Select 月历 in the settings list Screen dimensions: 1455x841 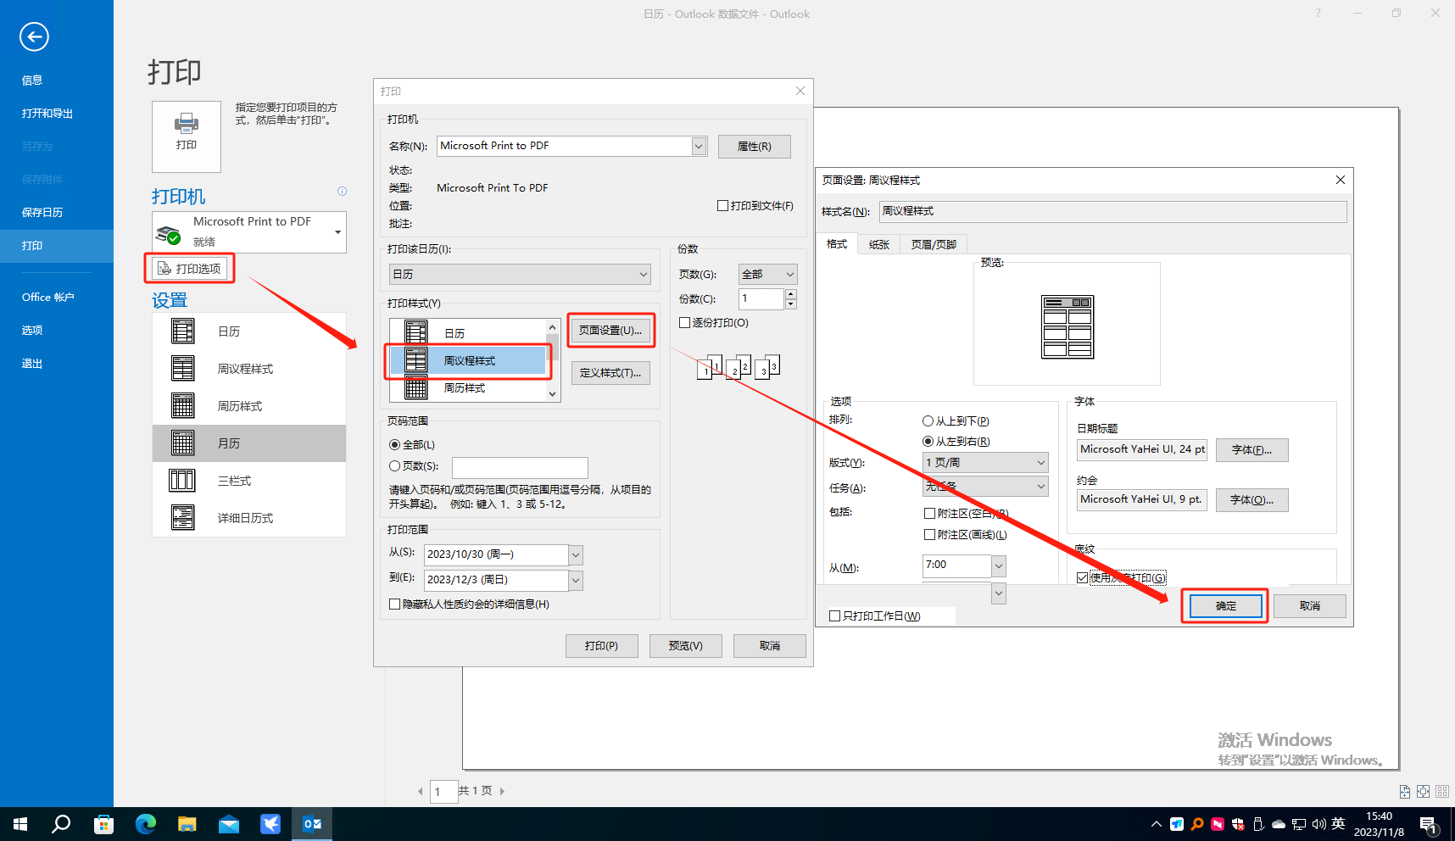point(249,443)
